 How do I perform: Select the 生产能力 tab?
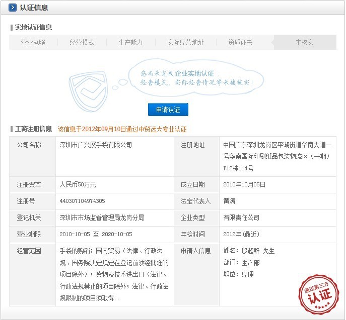click(130, 43)
